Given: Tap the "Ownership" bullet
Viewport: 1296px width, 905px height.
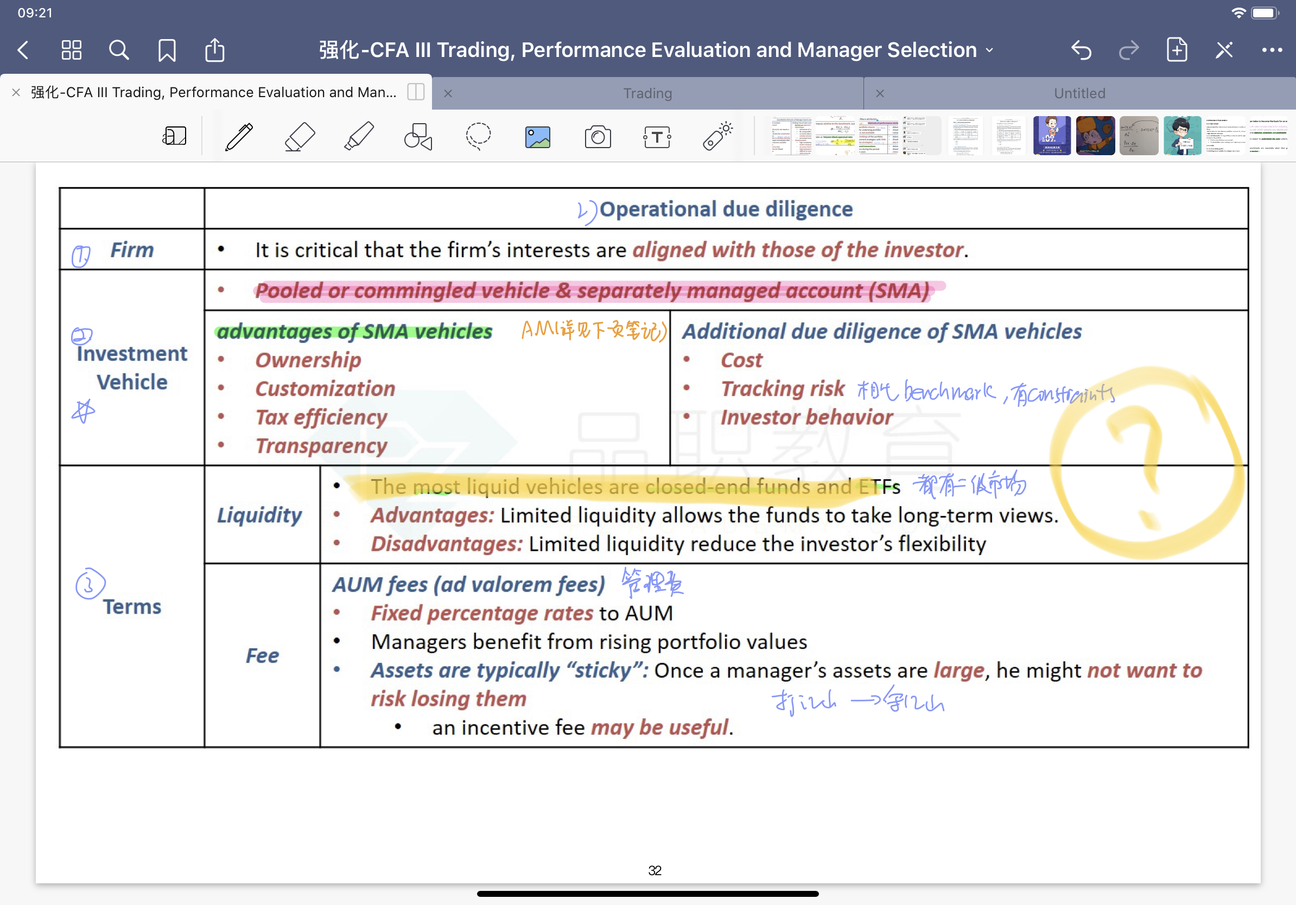Looking at the screenshot, I should click(308, 360).
